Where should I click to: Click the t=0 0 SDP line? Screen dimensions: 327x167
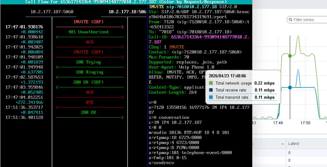155,127
